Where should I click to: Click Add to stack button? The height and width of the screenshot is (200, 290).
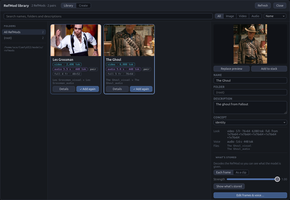269,69
